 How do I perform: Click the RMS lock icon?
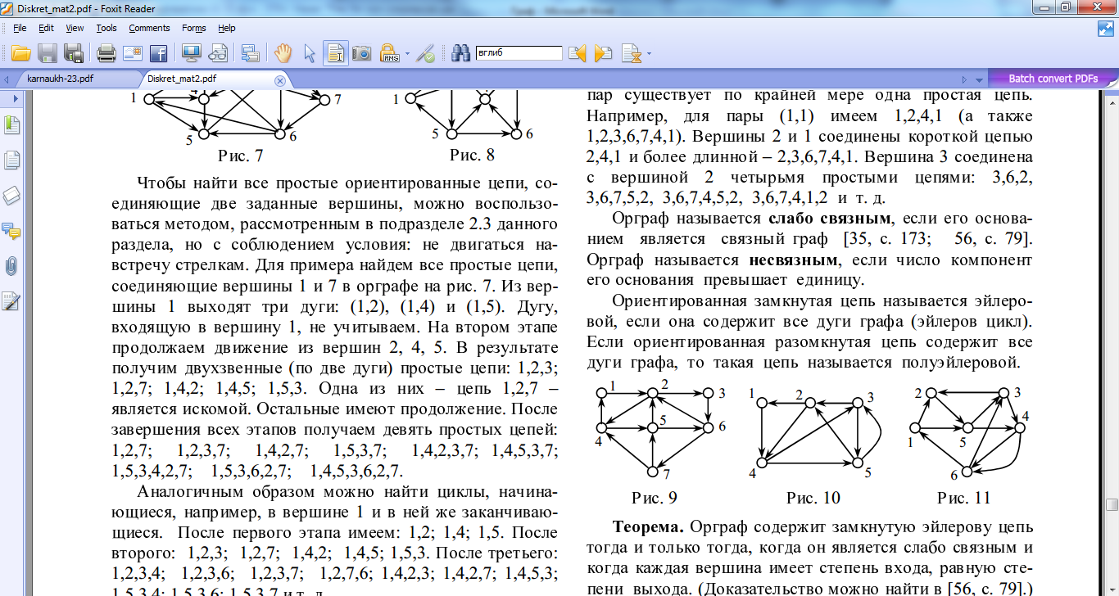click(x=390, y=54)
